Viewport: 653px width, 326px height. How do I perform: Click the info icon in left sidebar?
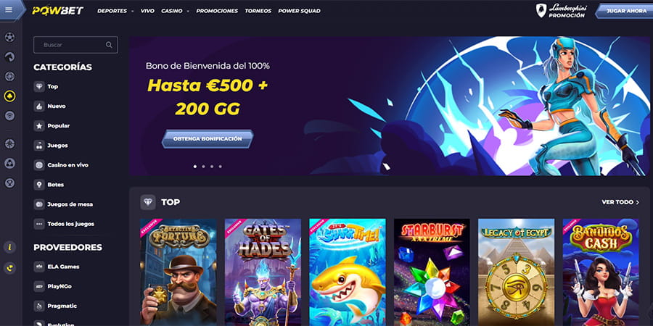[x=9, y=248]
